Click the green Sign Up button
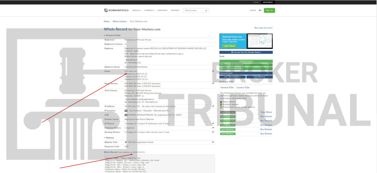The width and height of the screenshot is (377, 173). click(x=269, y=10)
